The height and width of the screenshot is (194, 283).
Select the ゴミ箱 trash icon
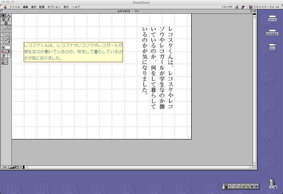[x=272, y=183]
